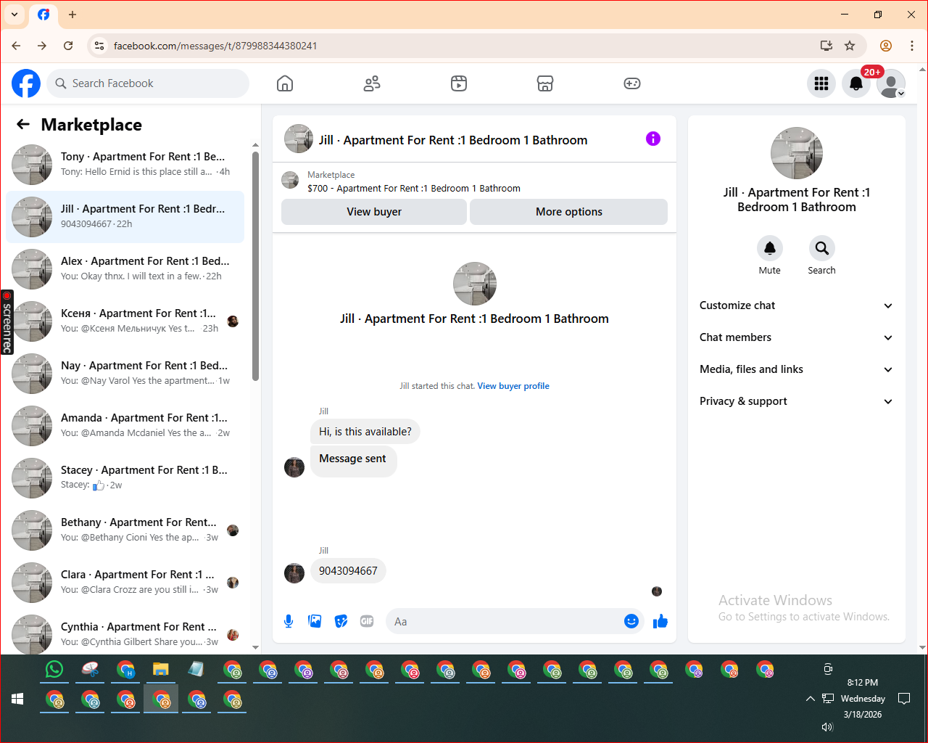Choose a sticker icon
928x743 pixels.
pyautogui.click(x=341, y=621)
